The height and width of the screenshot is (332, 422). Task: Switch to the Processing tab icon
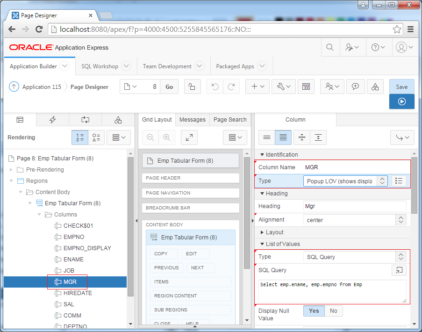pyautogui.click(x=86, y=120)
